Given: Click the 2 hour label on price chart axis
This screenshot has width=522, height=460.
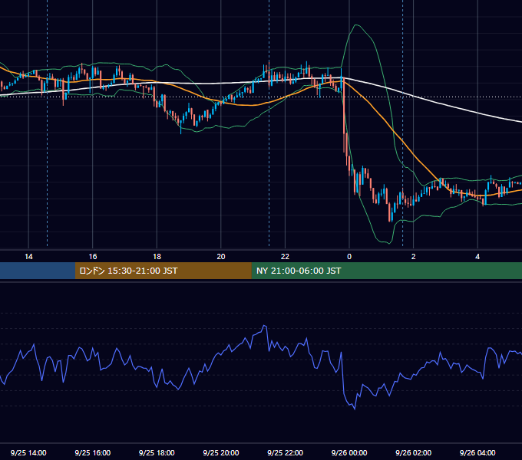Looking at the screenshot, I should pyautogui.click(x=414, y=257).
